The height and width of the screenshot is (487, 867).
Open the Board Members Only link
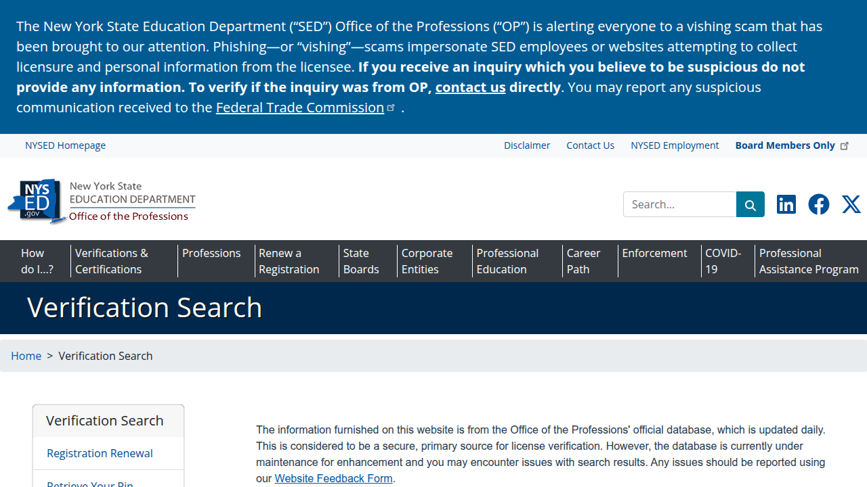click(785, 145)
